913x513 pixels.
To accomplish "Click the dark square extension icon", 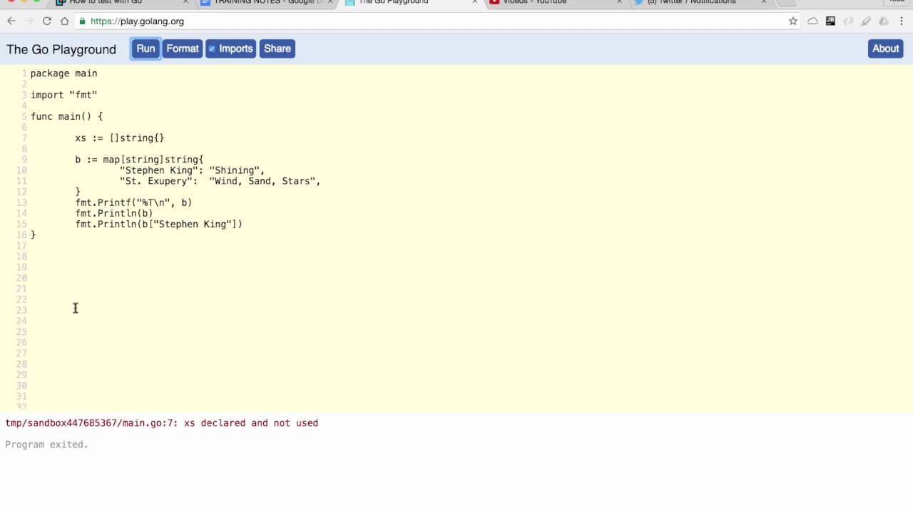I will point(830,21).
